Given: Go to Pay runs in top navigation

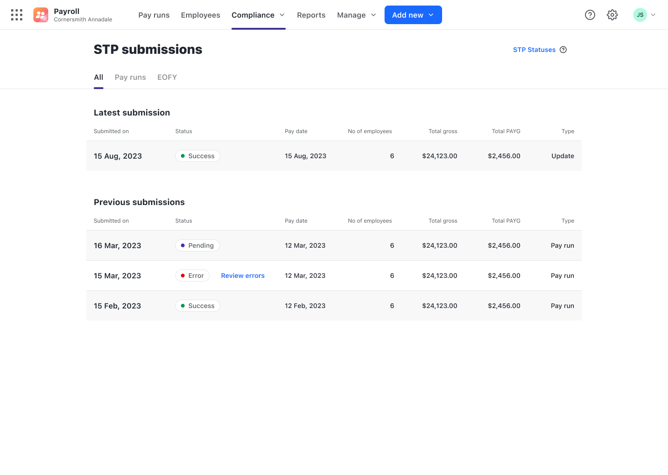Looking at the screenshot, I should click(154, 15).
